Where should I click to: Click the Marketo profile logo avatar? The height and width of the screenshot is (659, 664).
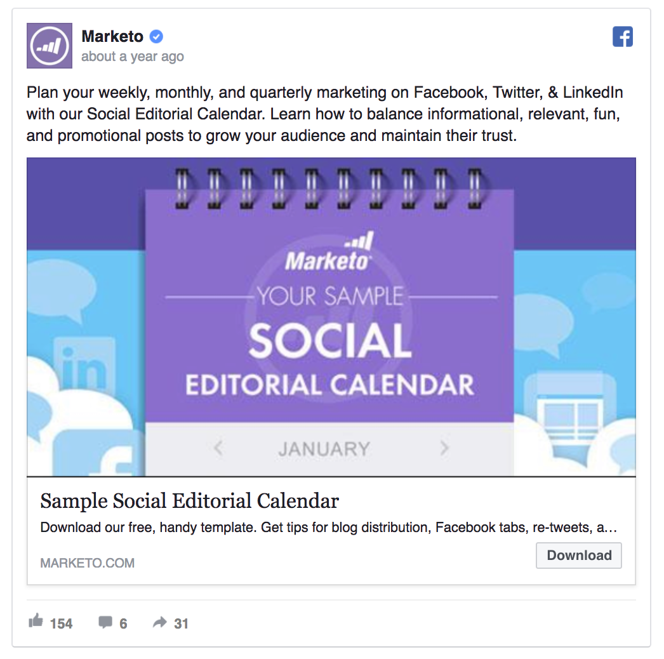tap(49, 46)
